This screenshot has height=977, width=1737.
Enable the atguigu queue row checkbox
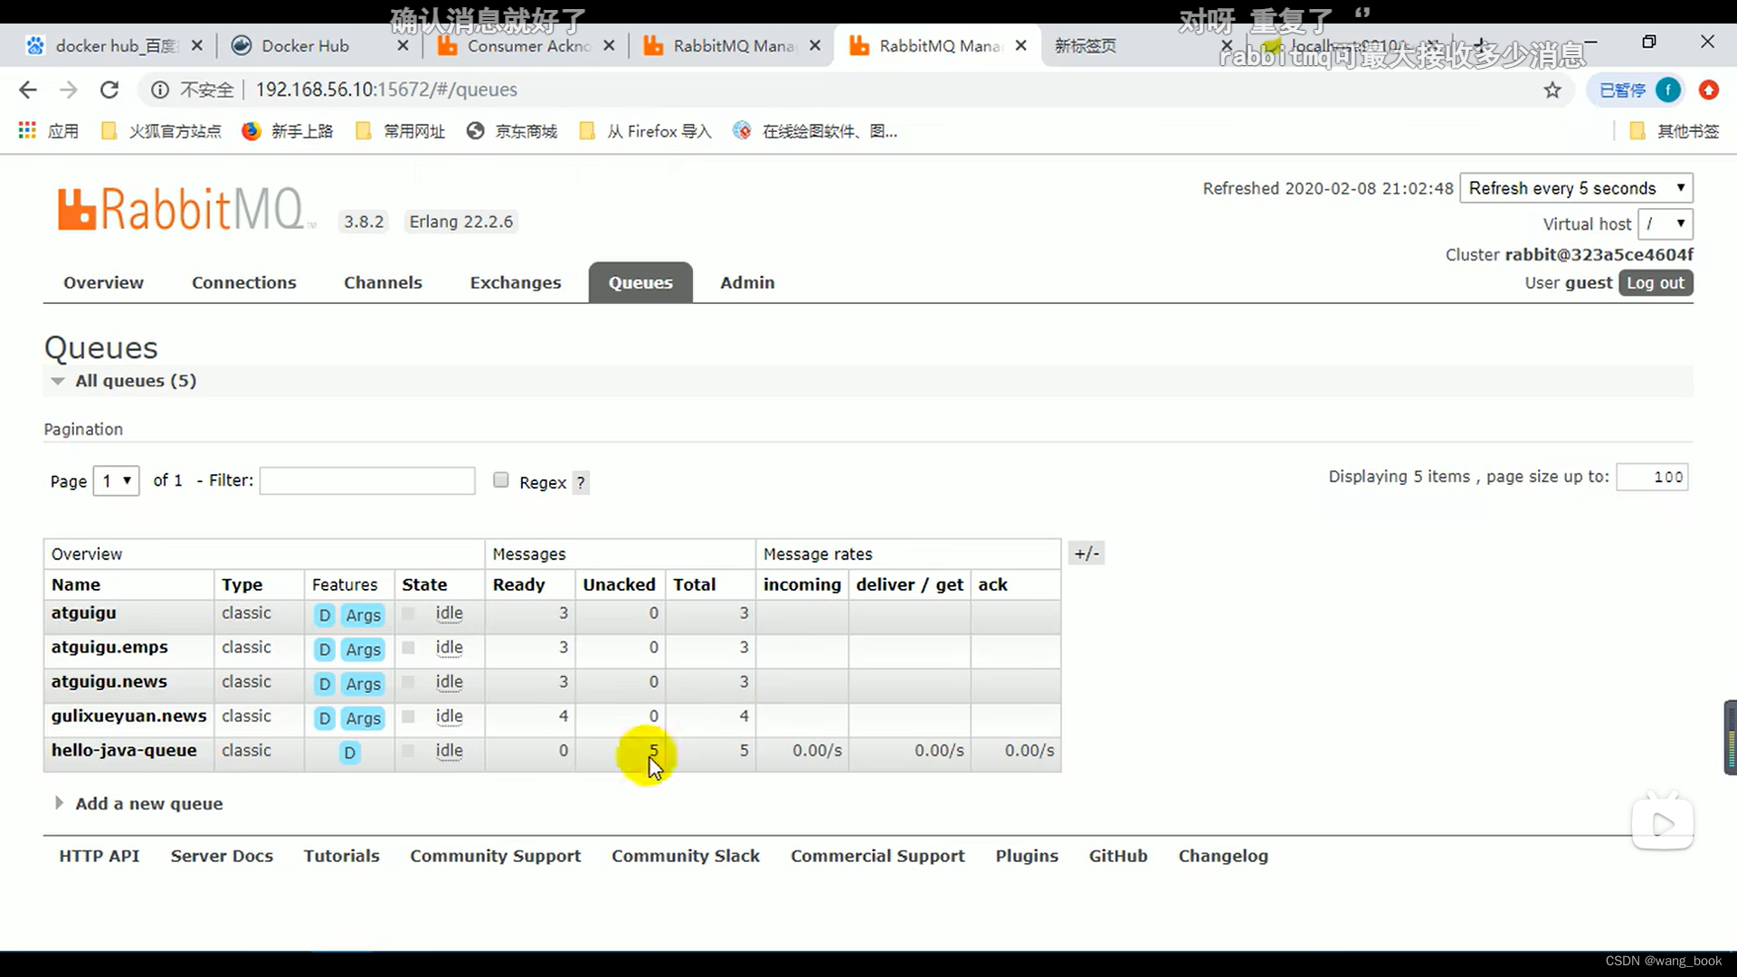(407, 612)
